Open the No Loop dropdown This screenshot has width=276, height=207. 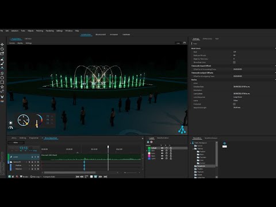36,177
